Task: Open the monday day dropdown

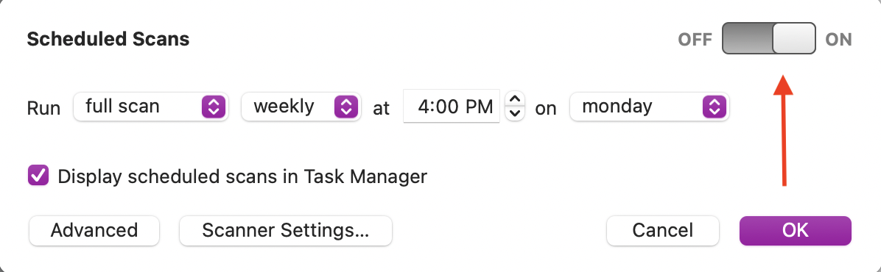Action: (649, 107)
